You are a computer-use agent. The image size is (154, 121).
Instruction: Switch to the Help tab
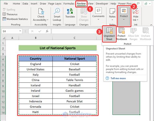(x=113, y=4)
